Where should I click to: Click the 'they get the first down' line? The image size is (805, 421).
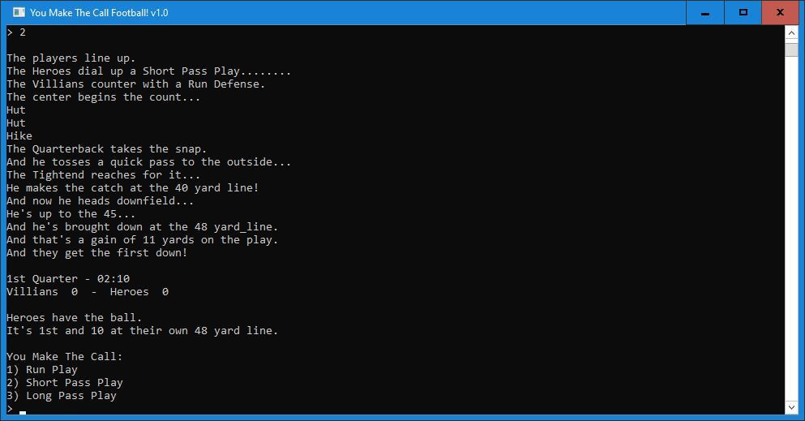tap(97, 252)
